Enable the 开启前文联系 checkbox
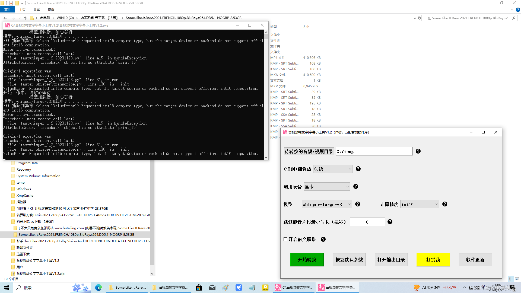Screen dimensions: 521x293 click(285, 239)
